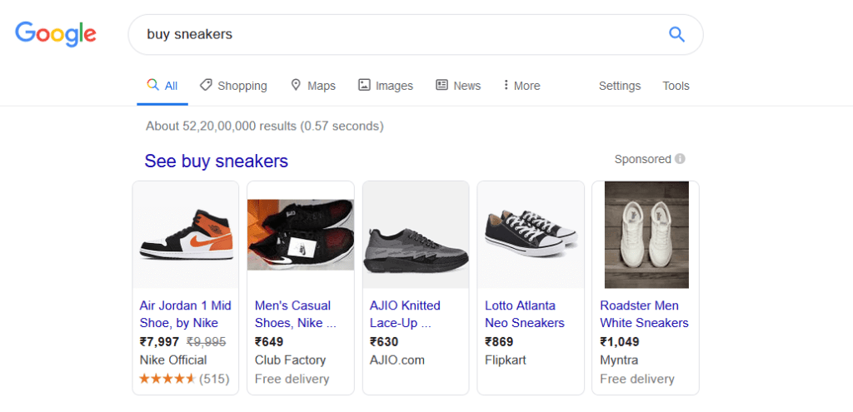Screen dimensions: 853x412
Task: Click the blue search magnifier icon
Action: tap(676, 34)
